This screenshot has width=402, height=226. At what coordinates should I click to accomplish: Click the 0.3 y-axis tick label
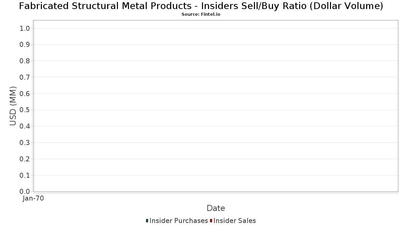click(x=25, y=143)
